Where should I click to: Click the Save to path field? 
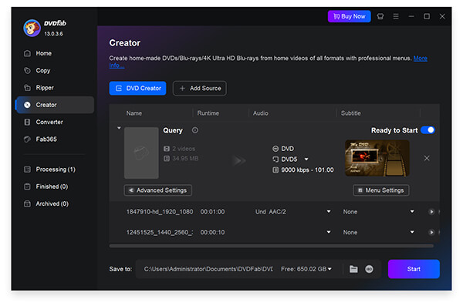(208, 269)
